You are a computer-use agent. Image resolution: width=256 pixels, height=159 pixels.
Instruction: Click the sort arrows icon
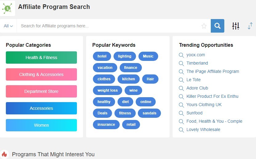(250, 26)
